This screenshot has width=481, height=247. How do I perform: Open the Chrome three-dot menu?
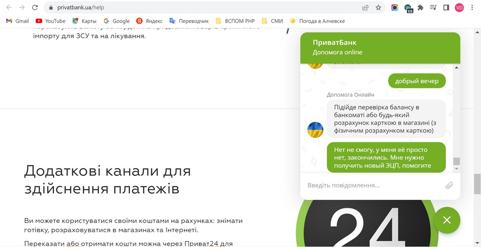472,8
